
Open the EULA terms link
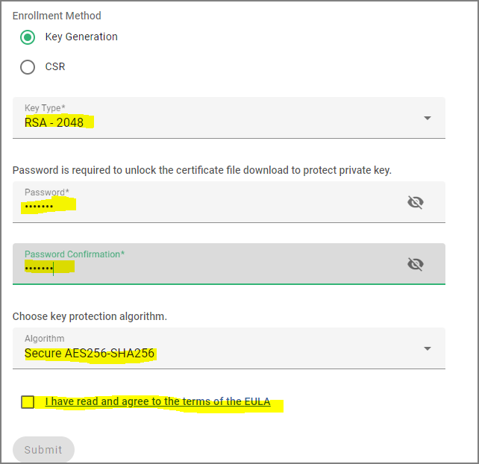tap(157, 401)
